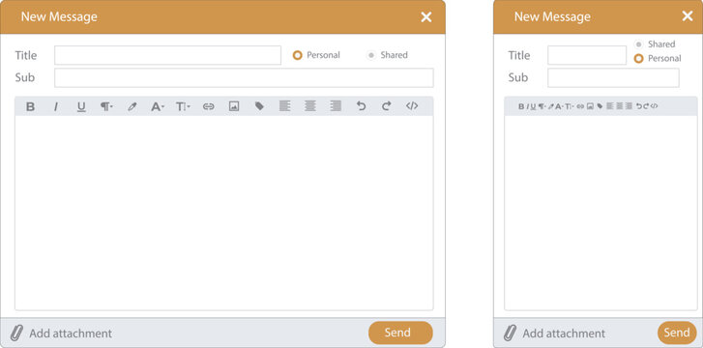Align text right in the narrow window
This screenshot has height=348, width=703.
point(629,106)
